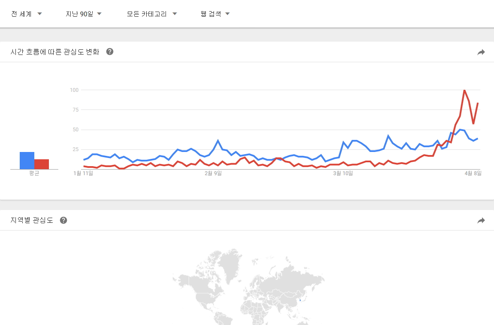Share the interest by region map
The height and width of the screenshot is (325, 494).
point(481,220)
